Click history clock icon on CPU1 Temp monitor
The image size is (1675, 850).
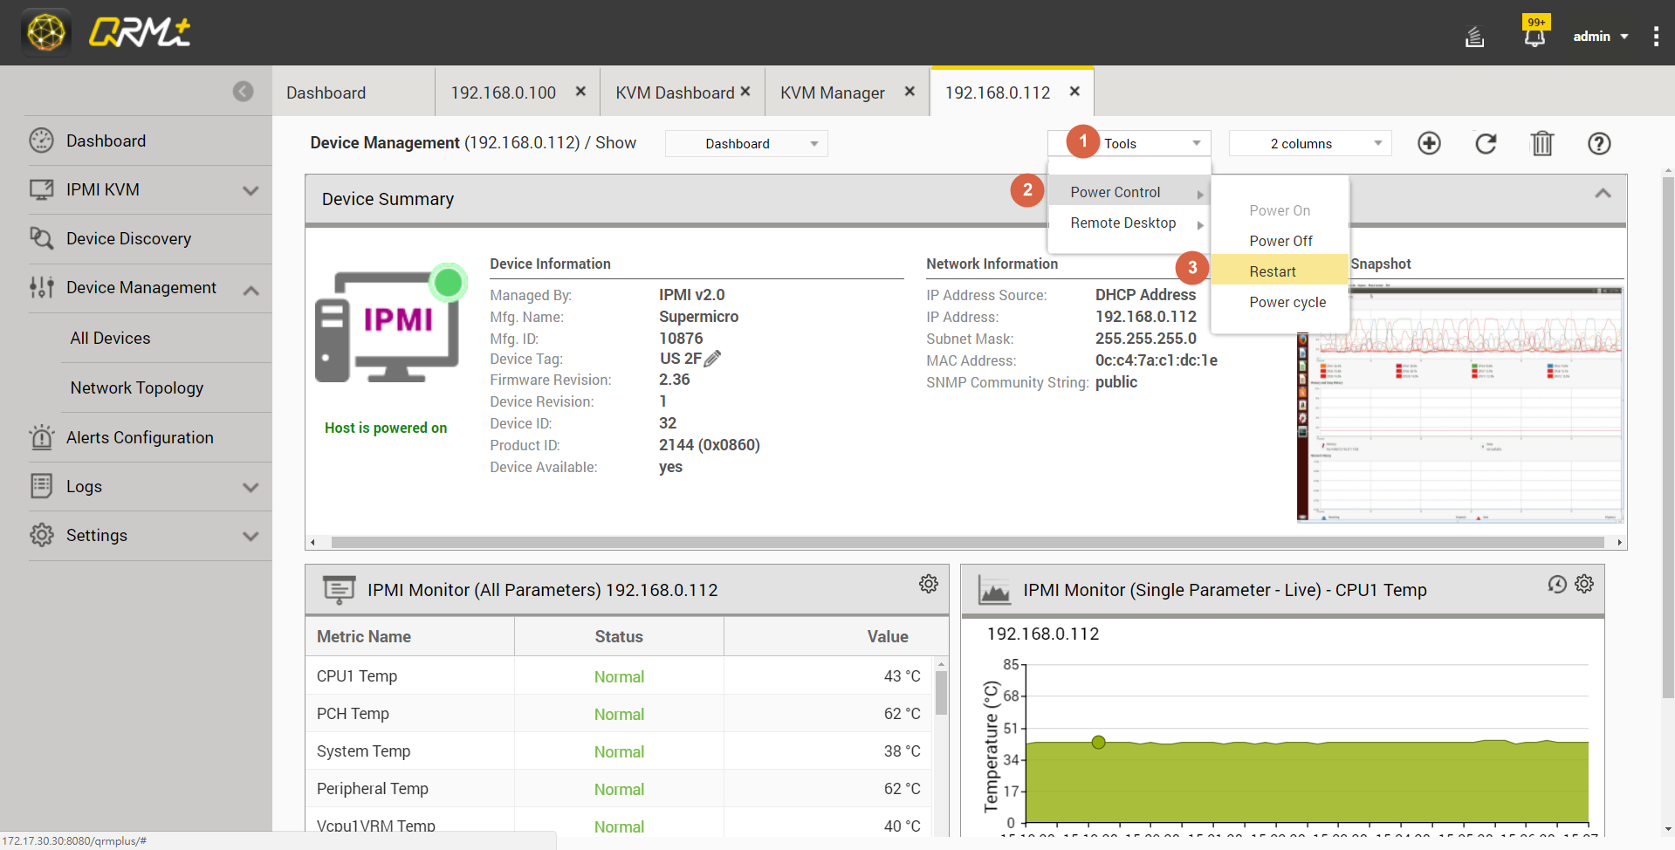1557,584
